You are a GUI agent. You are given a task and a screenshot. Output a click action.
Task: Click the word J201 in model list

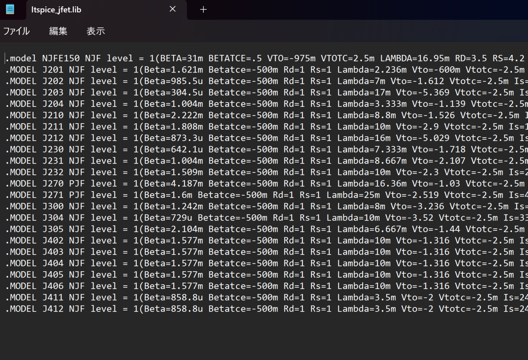point(53,70)
